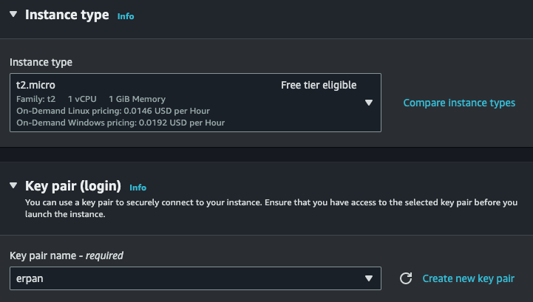Click the Instance type field label above selector
Screen dimensions: 533x302
(41, 62)
